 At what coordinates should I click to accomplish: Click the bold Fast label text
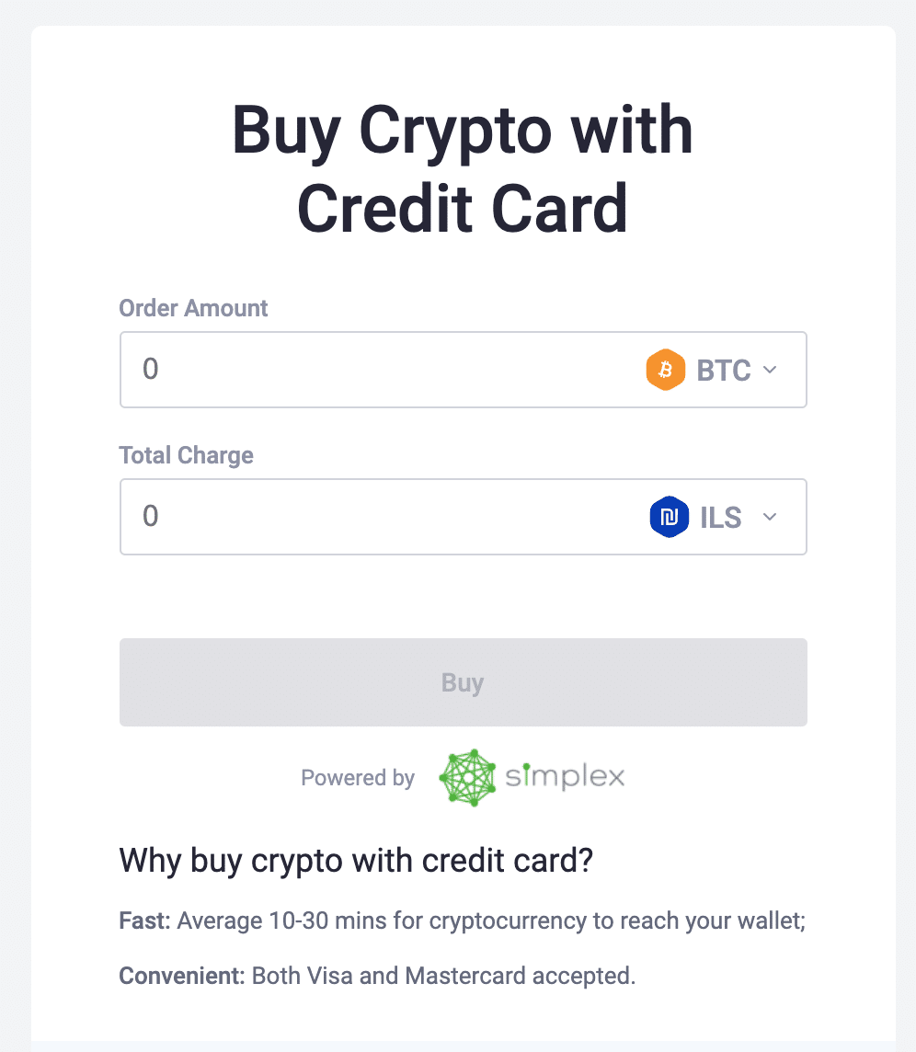[145, 920]
